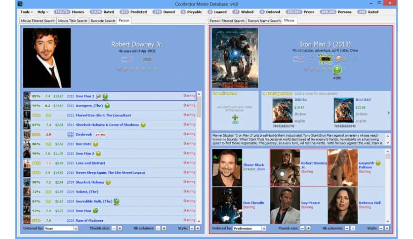Switch to Movie Title Search tab
This screenshot has width=413, height=239.
click(73, 21)
